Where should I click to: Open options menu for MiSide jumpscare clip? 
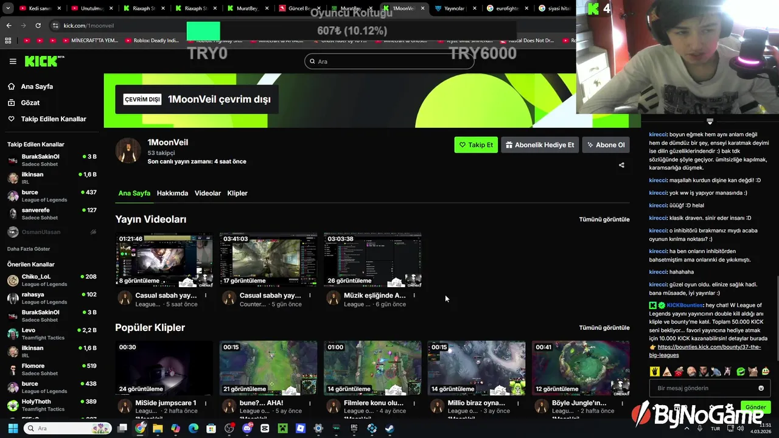click(206, 403)
